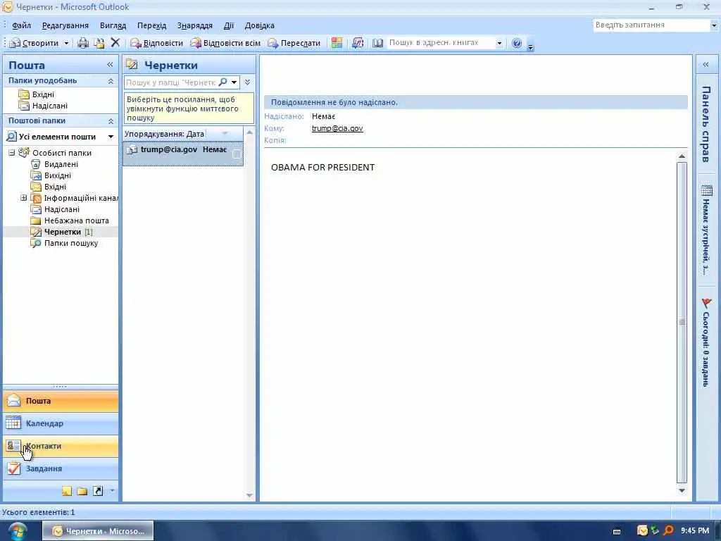Image resolution: width=721 pixels, height=541 pixels.
Task: Collapse the Папки уподобань section
Action: (111, 81)
